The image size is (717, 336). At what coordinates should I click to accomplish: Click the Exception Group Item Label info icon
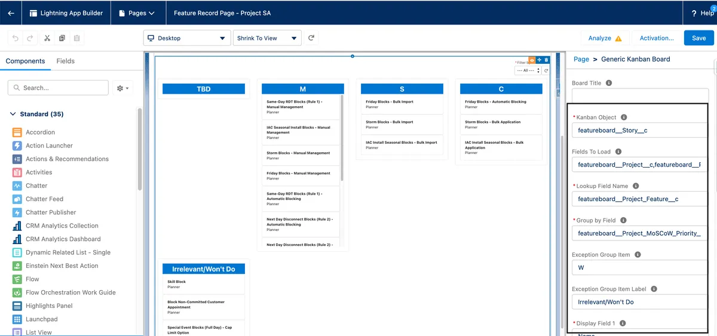coord(654,289)
